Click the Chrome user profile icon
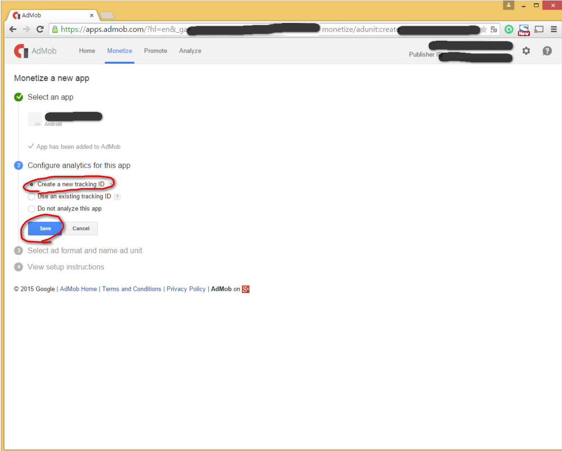Image resolution: width=562 pixels, height=451 pixels. pyautogui.click(x=508, y=5)
